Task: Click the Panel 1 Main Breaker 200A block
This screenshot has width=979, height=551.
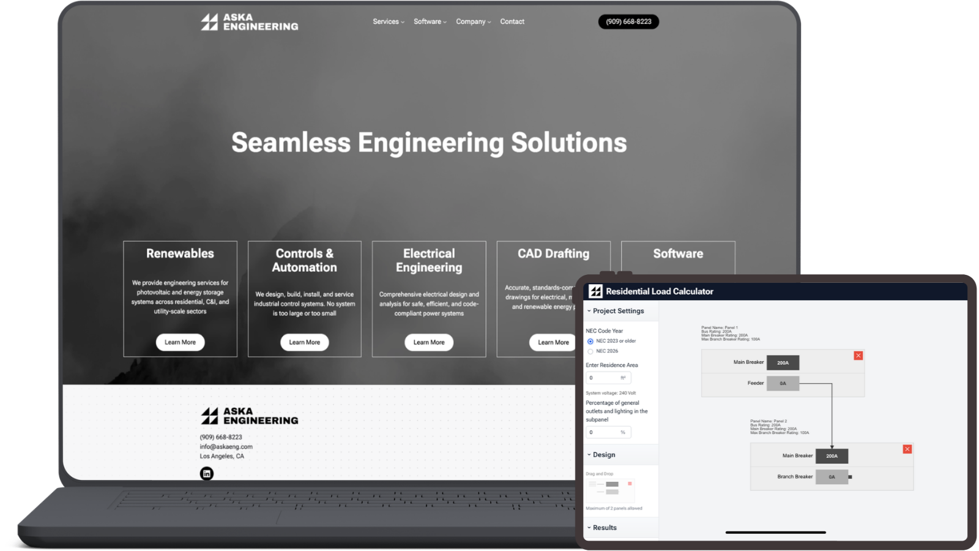Action: click(783, 363)
